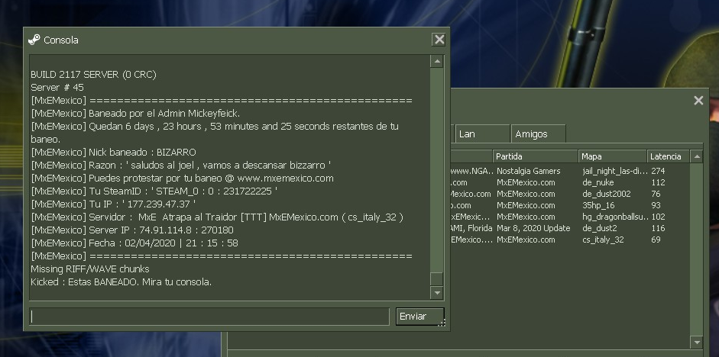Screen dimensions: 719x357
Task: Click the 'Razon' console line
Action: click(181, 165)
